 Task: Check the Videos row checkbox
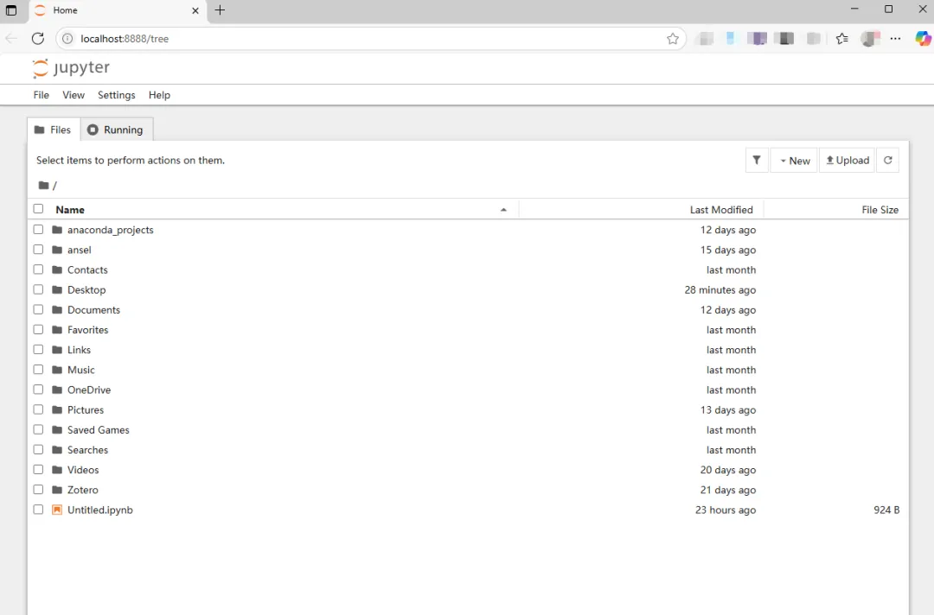click(38, 469)
